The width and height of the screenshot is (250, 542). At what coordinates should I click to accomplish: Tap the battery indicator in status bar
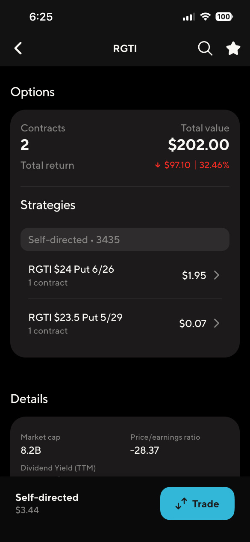224,17
